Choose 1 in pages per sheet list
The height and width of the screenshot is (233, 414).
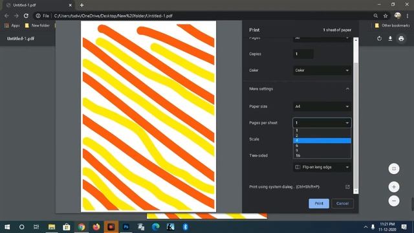pyautogui.click(x=322, y=131)
